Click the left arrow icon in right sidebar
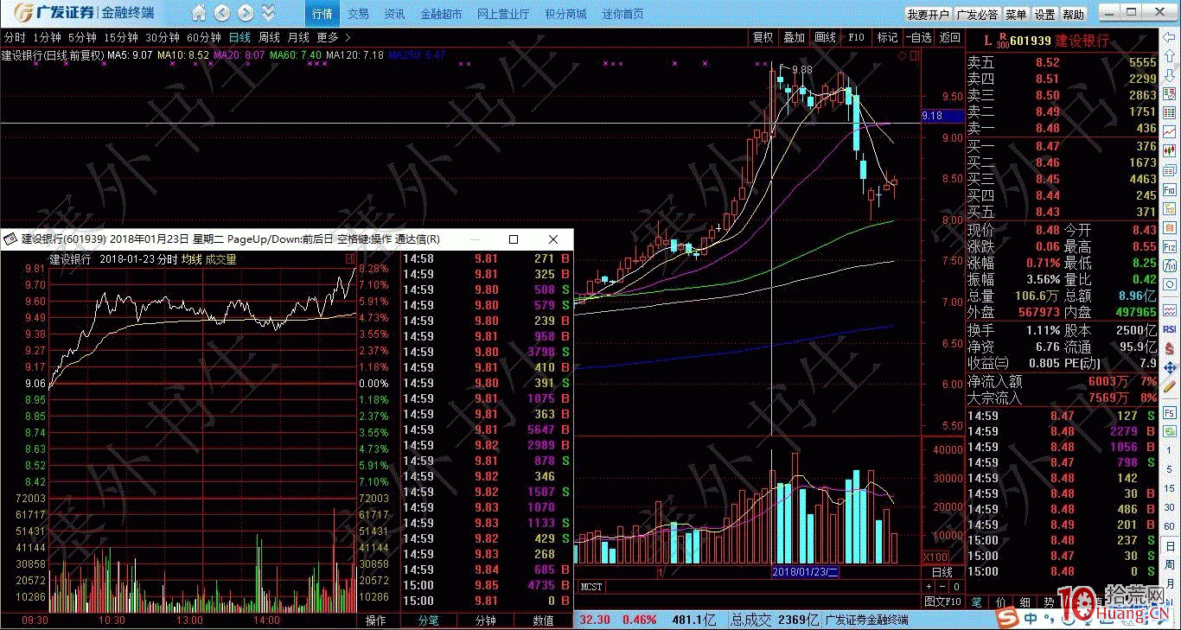 click(x=1169, y=36)
